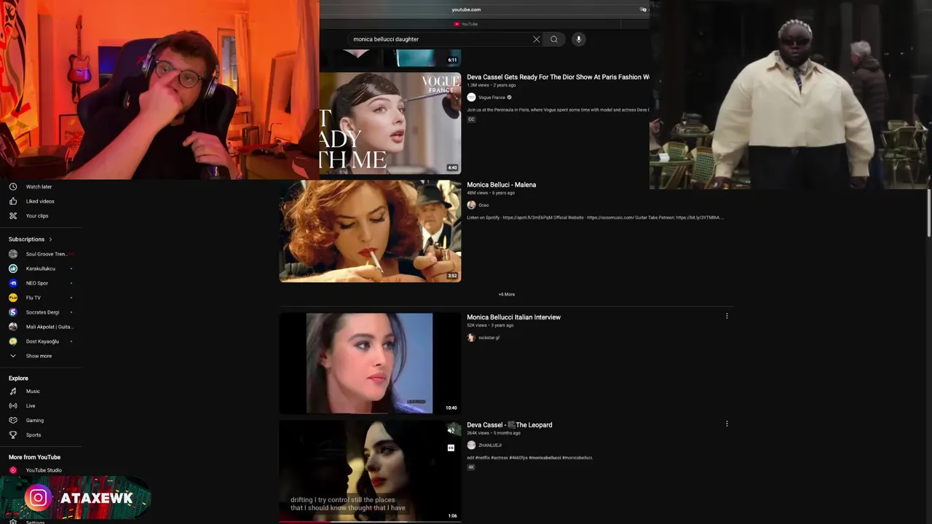Viewport: 932px width, 524px height.
Task: Open Gaming in Explore section
Action: point(34,421)
